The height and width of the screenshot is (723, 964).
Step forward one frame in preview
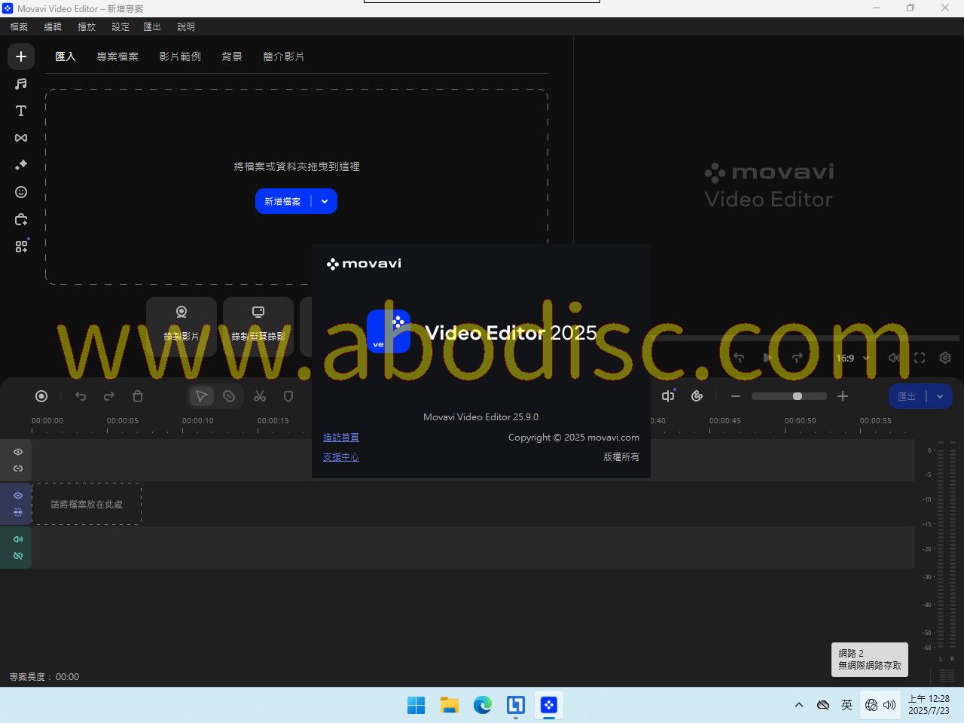(797, 358)
